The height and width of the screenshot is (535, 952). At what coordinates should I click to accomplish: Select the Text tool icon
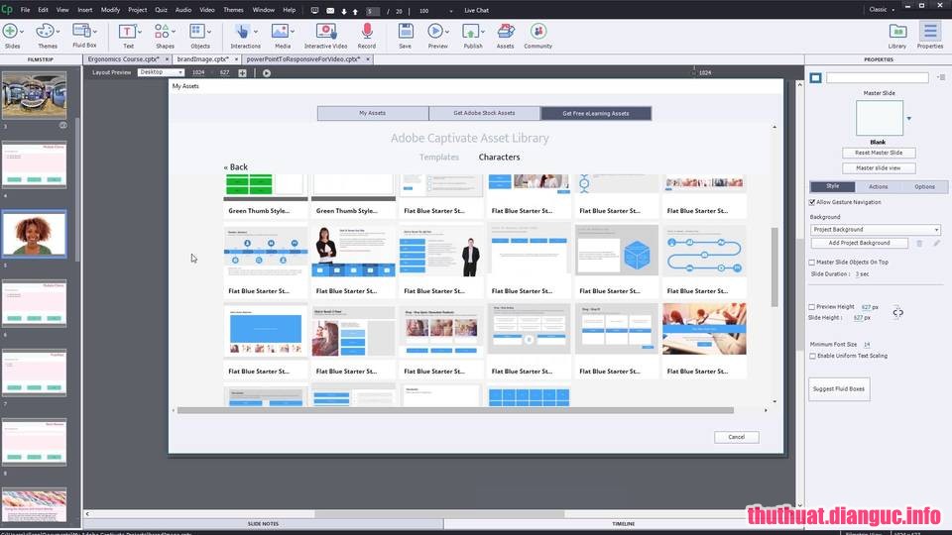coord(127,31)
